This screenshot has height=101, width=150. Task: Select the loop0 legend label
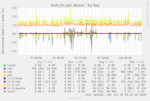point(11,65)
